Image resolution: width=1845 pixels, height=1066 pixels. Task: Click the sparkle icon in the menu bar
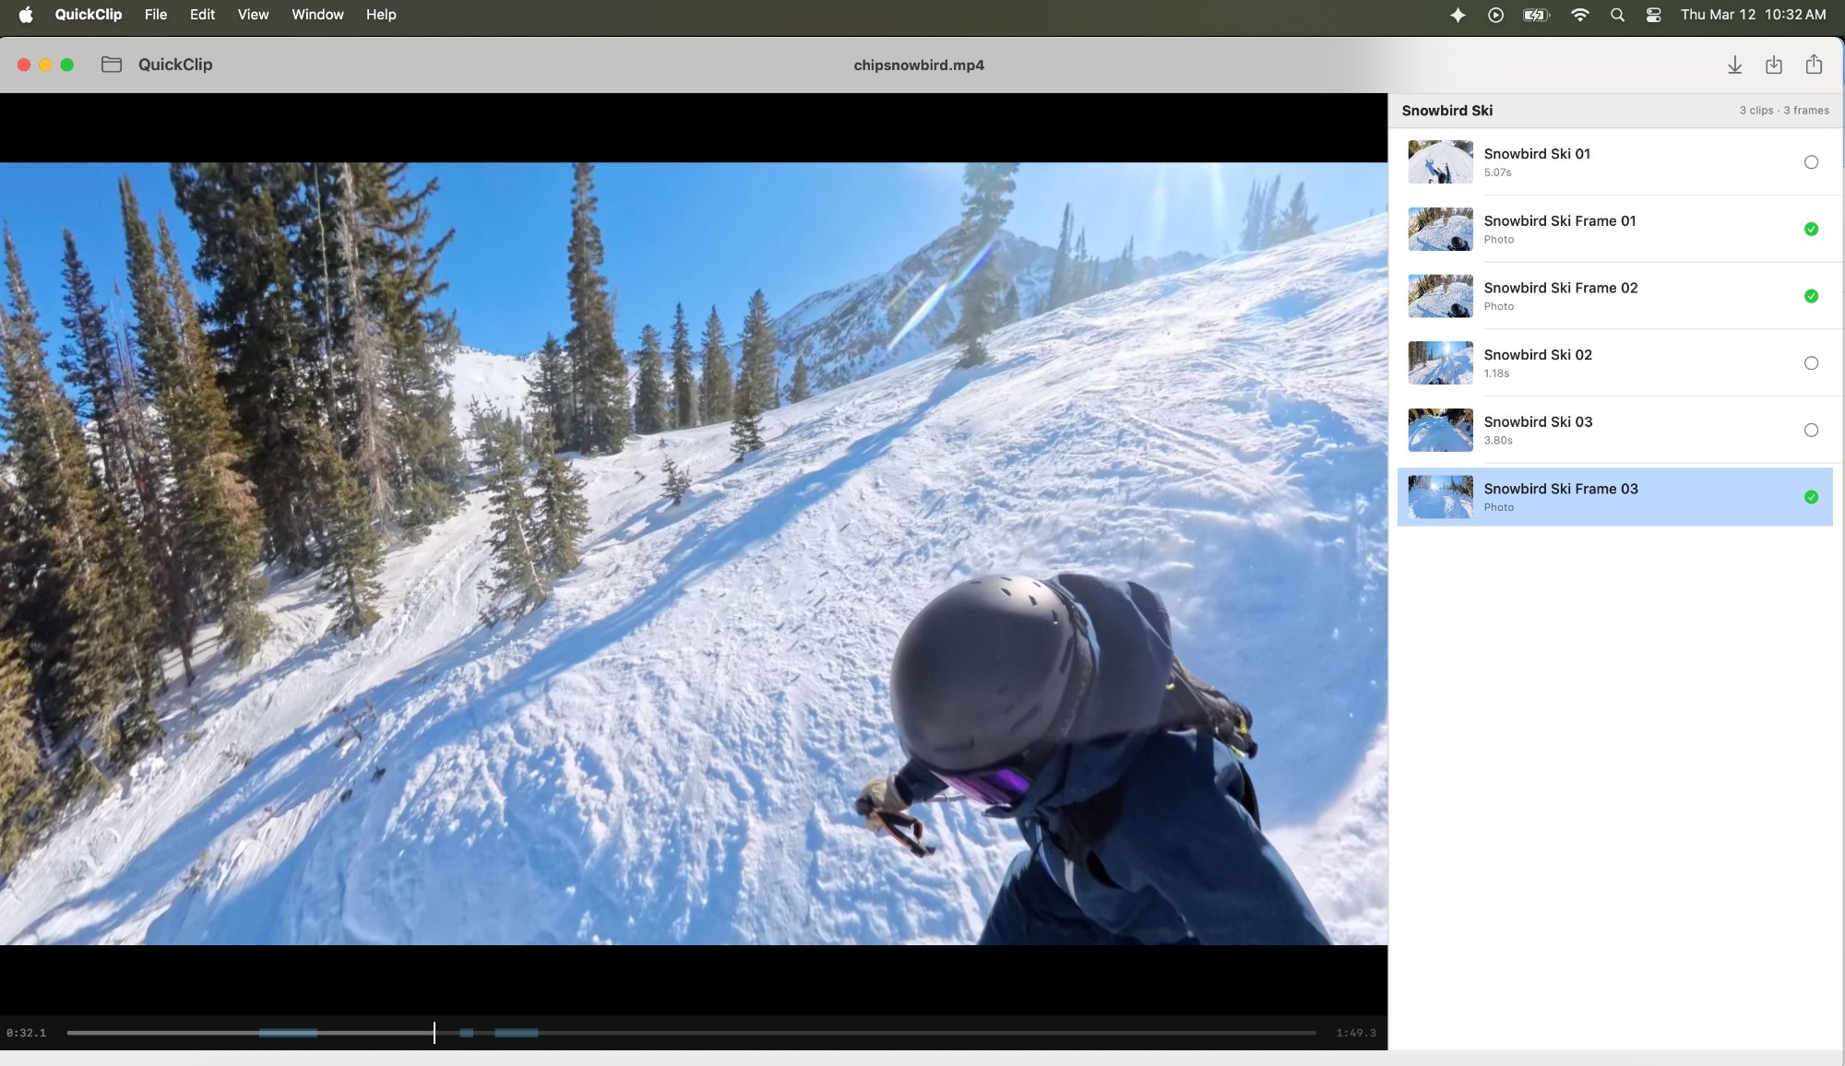(x=1458, y=14)
